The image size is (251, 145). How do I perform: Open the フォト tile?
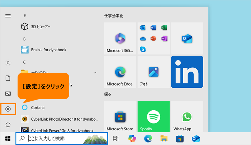(153, 72)
